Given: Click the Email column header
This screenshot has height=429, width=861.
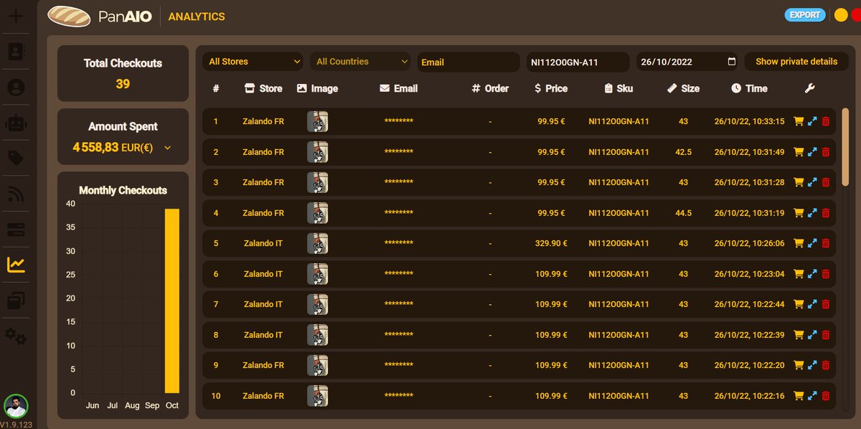Looking at the screenshot, I should click(x=398, y=88).
